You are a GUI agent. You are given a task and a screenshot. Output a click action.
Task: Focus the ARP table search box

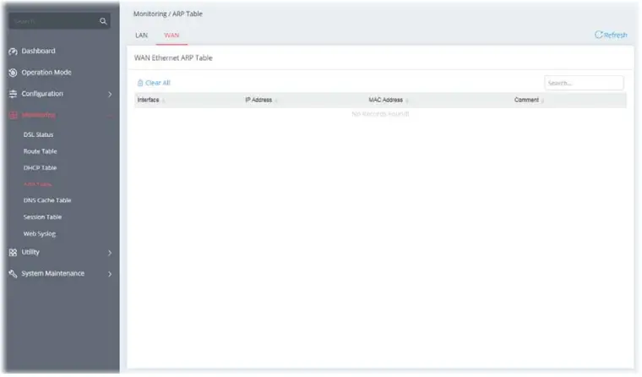coord(584,83)
